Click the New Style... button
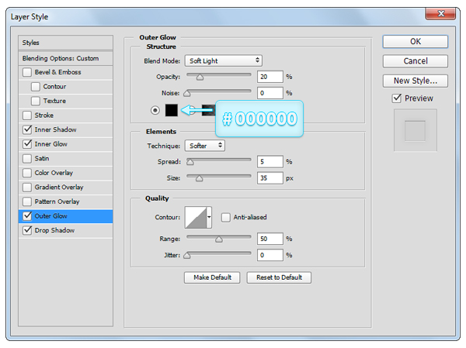This screenshot has width=466, height=348. tap(415, 81)
